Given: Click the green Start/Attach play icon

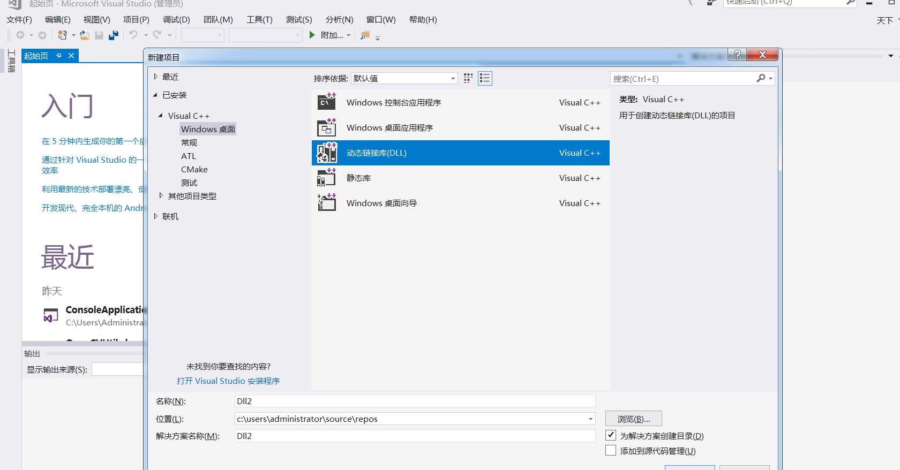Looking at the screenshot, I should click(312, 35).
